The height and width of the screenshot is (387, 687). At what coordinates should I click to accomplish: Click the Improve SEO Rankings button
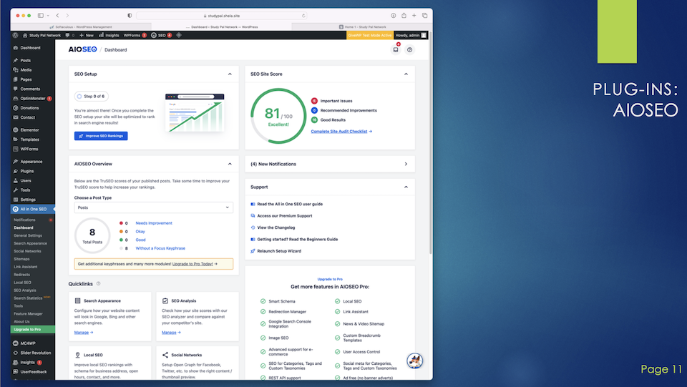coord(100,136)
